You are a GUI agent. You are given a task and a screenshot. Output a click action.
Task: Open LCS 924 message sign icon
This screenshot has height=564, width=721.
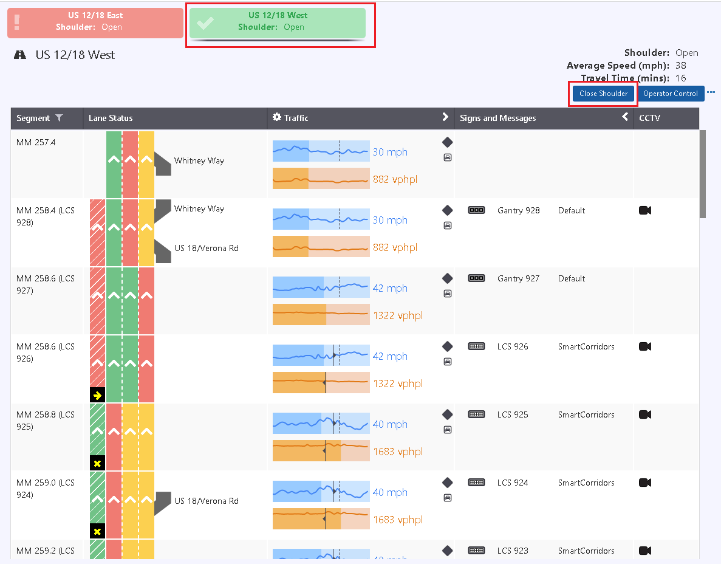(476, 483)
